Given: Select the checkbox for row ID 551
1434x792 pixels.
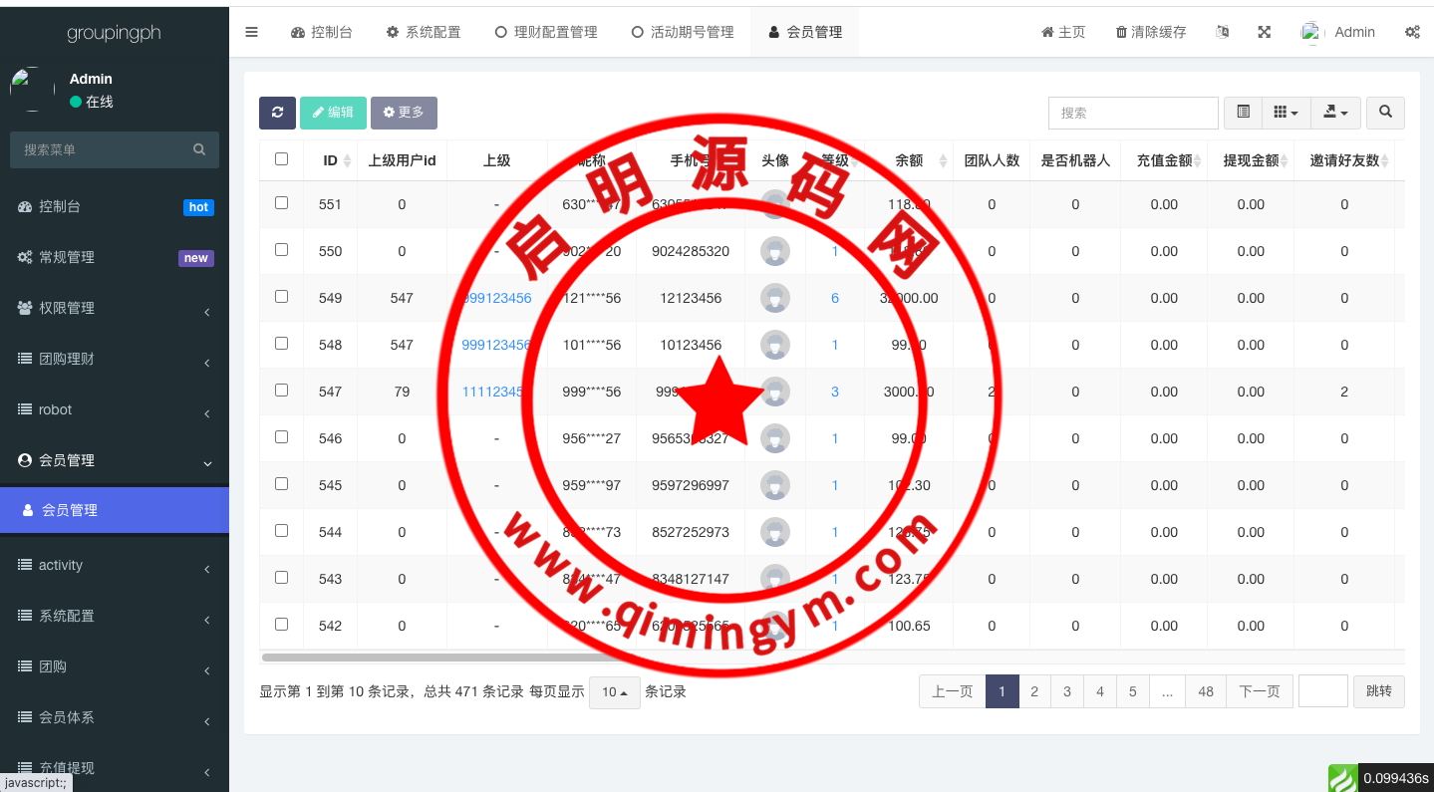Looking at the screenshot, I should click(281, 202).
